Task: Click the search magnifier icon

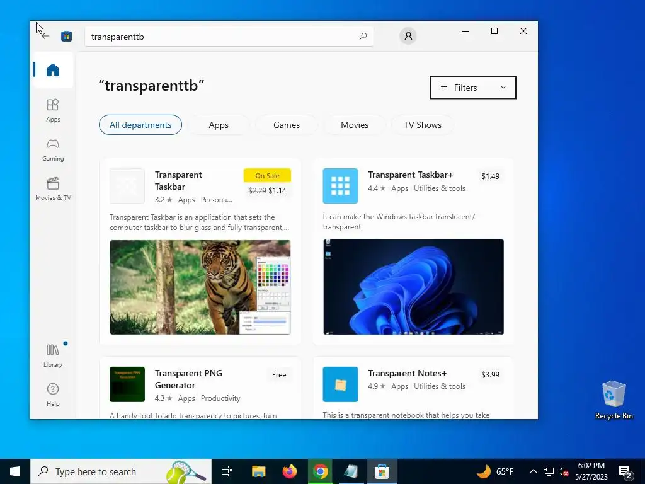Action: tap(362, 36)
